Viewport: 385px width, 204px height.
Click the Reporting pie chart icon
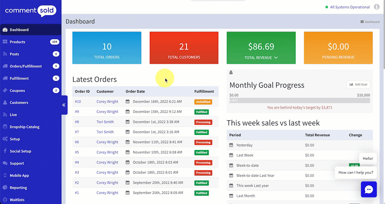5,188
